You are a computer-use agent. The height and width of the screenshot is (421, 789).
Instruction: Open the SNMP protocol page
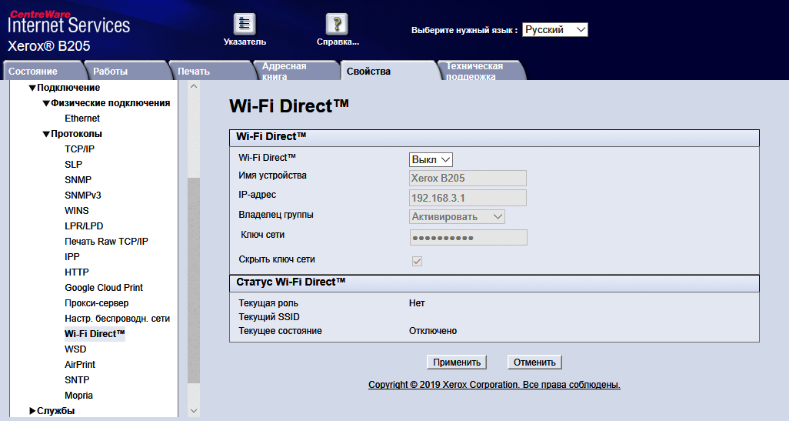click(78, 180)
